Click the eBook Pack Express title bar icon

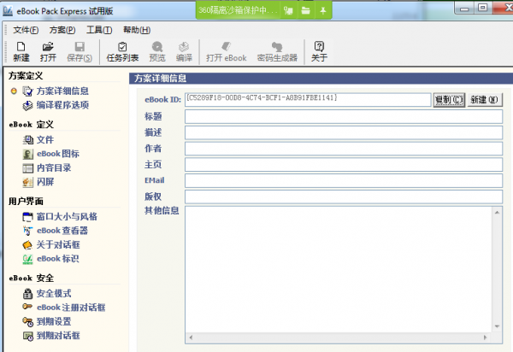[8, 11]
